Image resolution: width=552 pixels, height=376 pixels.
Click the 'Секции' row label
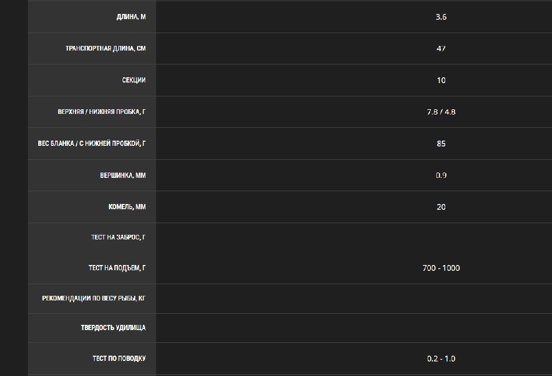(x=134, y=80)
